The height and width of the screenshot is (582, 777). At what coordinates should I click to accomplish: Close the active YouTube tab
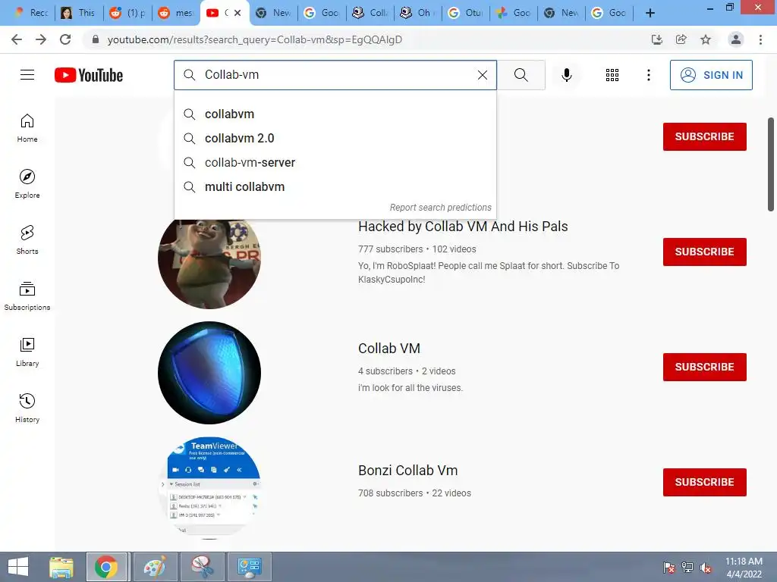238,13
